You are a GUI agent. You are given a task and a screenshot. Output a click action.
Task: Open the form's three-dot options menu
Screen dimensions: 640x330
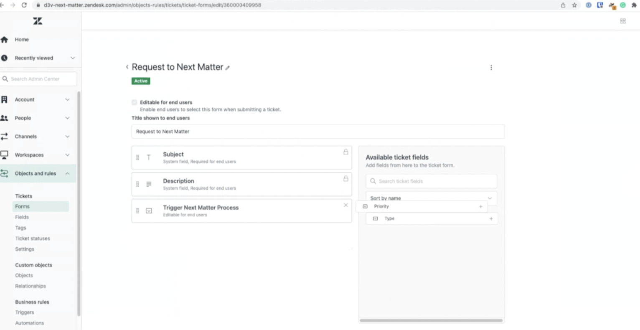pyautogui.click(x=491, y=68)
